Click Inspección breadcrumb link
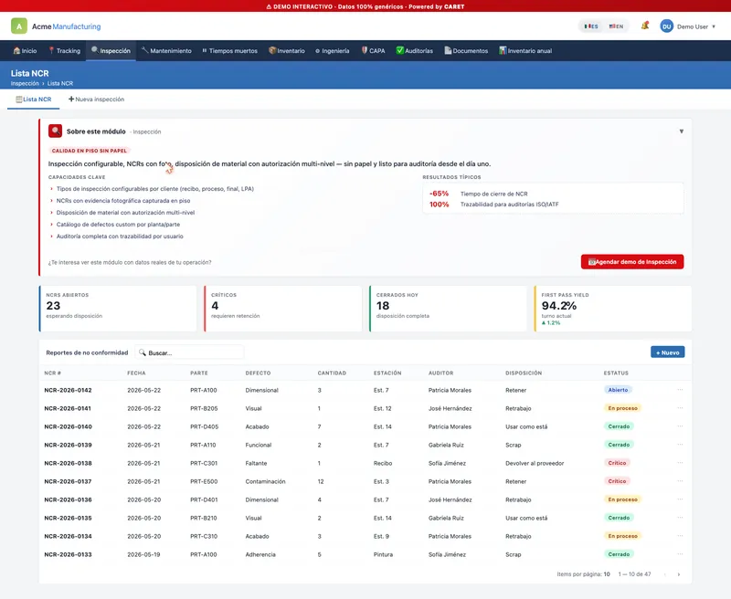Viewport: 731px width, 599px height. coord(25,83)
